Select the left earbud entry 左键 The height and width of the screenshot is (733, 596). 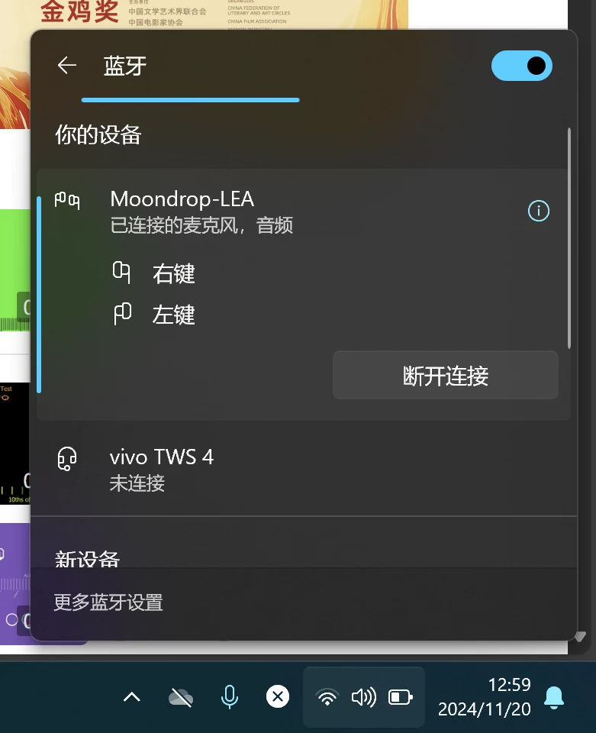coord(154,314)
